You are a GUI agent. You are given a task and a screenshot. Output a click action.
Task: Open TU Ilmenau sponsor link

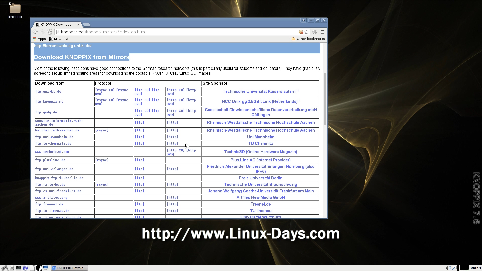[x=261, y=211]
